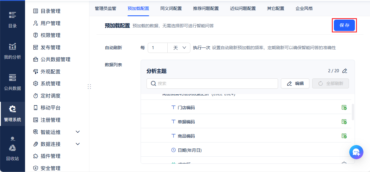370x172 pixels.
Task: Click the 保存 button
Action: tap(344, 25)
